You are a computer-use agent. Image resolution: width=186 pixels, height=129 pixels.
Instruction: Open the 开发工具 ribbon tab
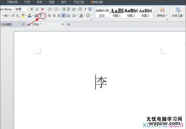point(79,2)
